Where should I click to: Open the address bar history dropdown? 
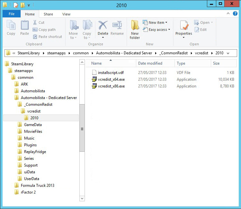(228, 53)
